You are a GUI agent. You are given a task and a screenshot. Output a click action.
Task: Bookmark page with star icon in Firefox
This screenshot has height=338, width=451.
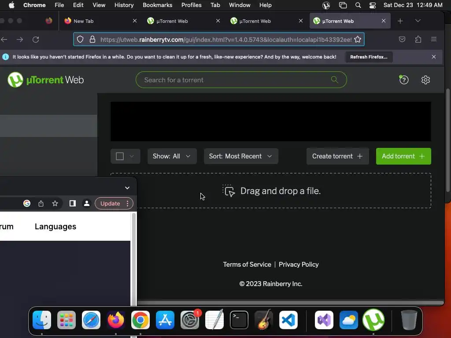(x=358, y=39)
